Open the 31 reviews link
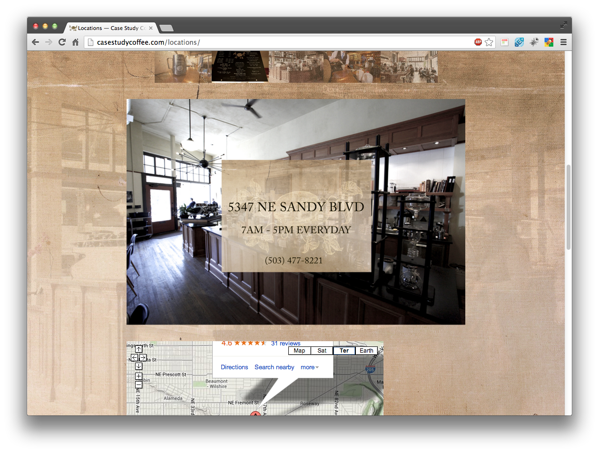599x453 pixels. tap(286, 343)
